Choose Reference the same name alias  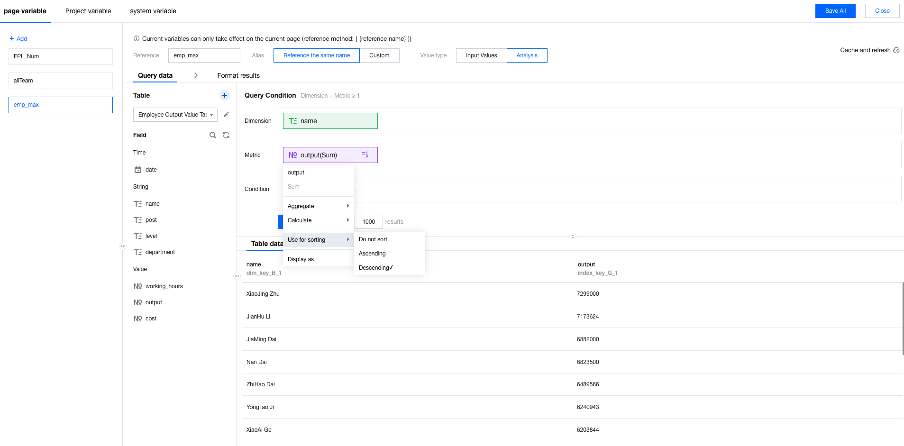click(x=316, y=55)
